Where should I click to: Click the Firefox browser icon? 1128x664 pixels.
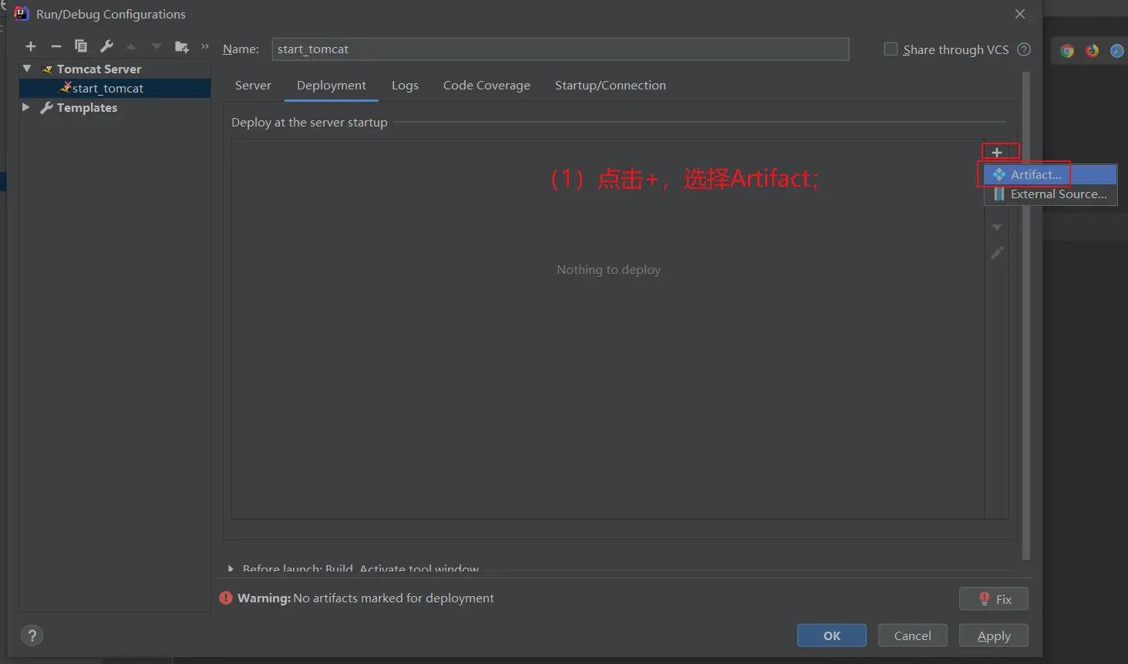coord(1092,51)
